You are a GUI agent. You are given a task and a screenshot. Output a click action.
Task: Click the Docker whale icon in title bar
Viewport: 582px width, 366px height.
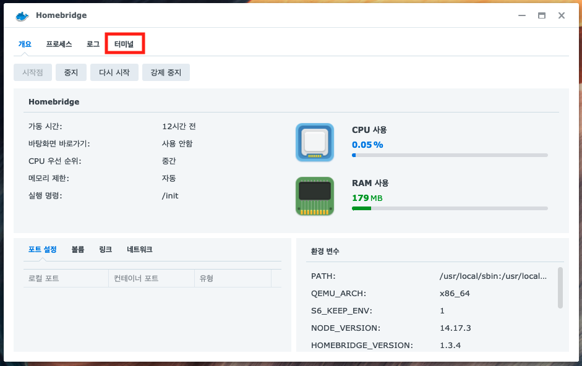click(22, 16)
